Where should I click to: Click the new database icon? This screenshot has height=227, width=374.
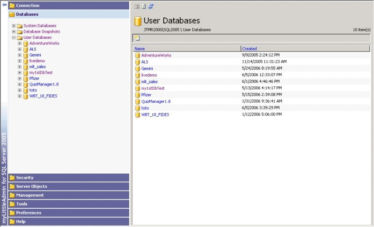coord(138,38)
